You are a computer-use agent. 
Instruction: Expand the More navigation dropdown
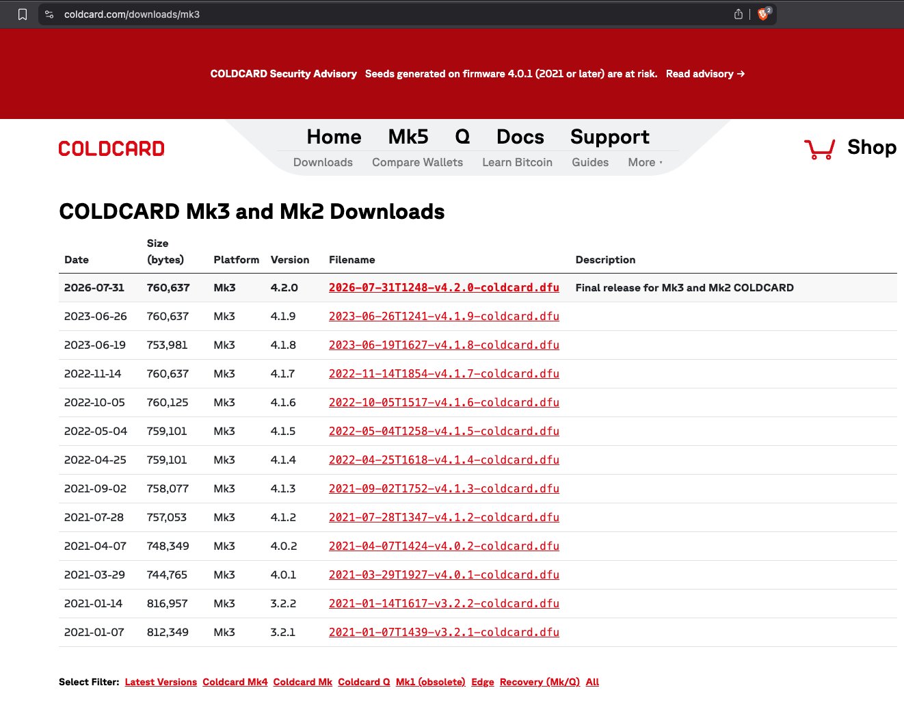(645, 162)
